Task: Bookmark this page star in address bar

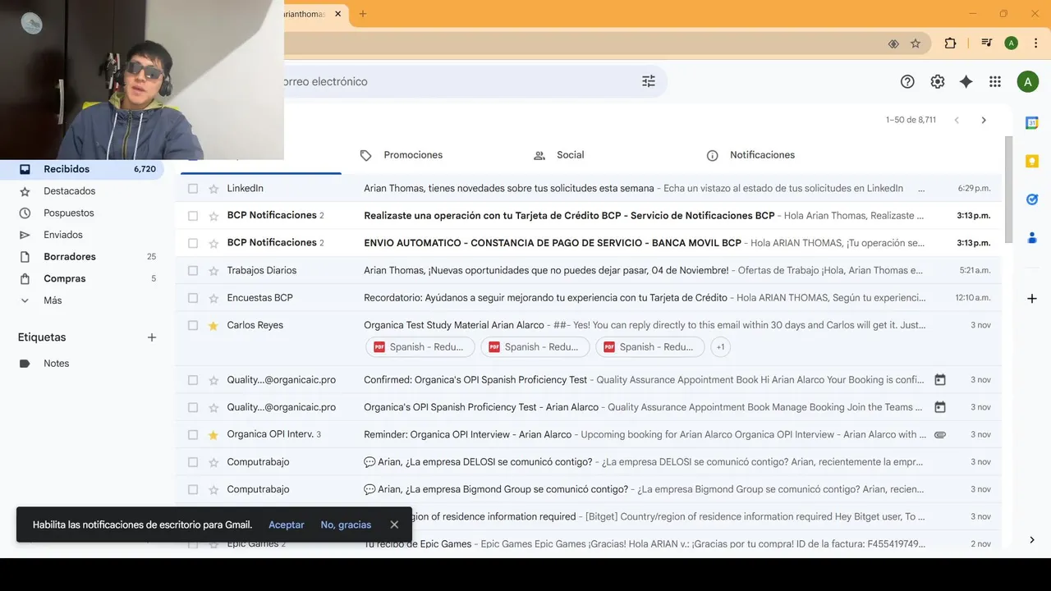Action: 916,44
